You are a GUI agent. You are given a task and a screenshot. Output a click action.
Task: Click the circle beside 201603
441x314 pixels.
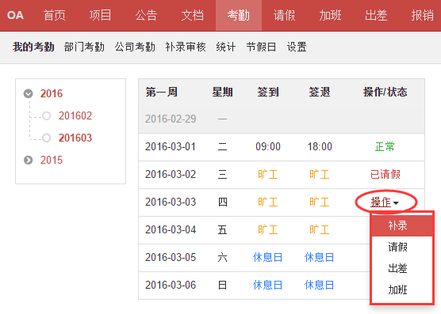point(47,138)
